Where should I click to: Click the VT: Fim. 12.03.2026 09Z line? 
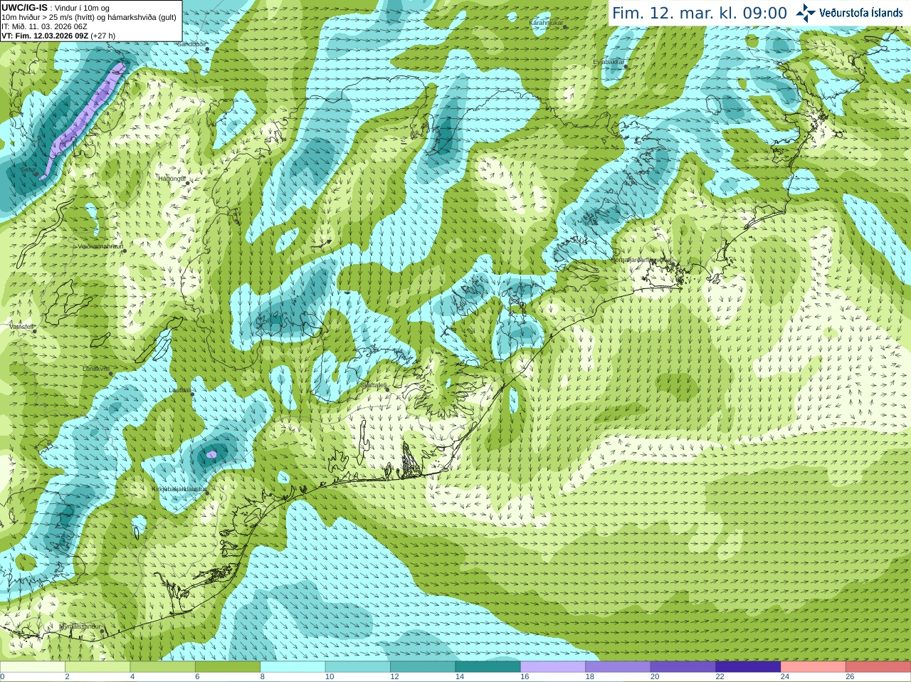[x=58, y=36]
